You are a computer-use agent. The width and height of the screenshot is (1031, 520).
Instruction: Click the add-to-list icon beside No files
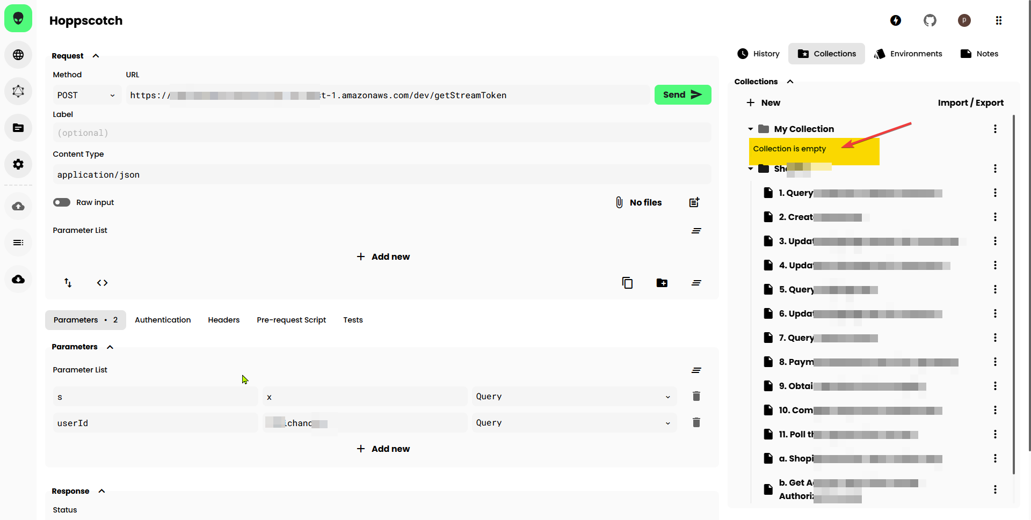(694, 202)
